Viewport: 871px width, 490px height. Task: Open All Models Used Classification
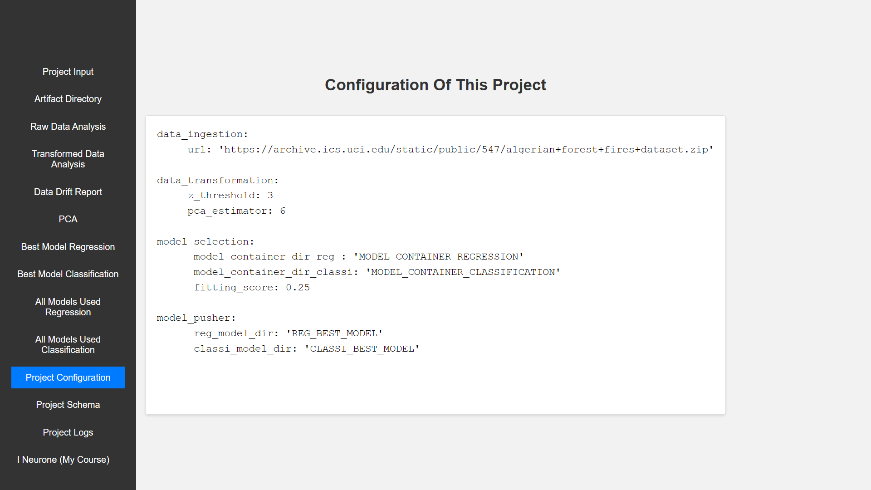(x=68, y=344)
